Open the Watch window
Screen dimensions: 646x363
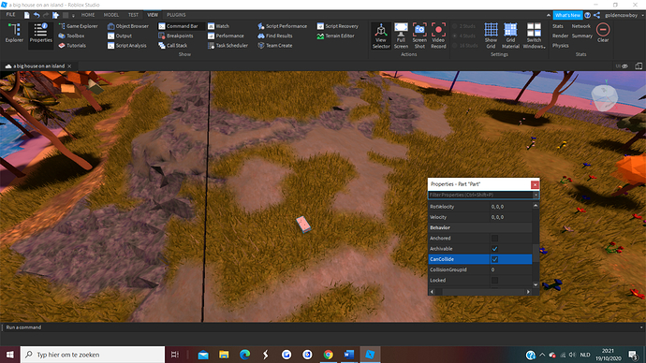pyautogui.click(x=219, y=26)
